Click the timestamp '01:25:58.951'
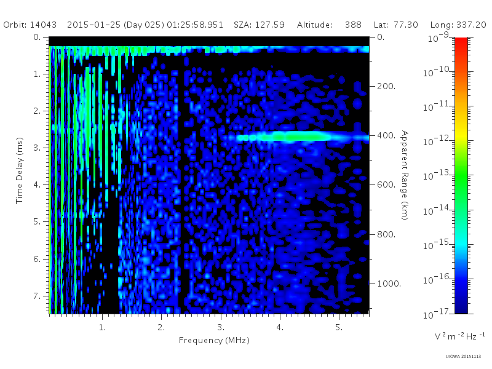492x369 pixels. 195,25
